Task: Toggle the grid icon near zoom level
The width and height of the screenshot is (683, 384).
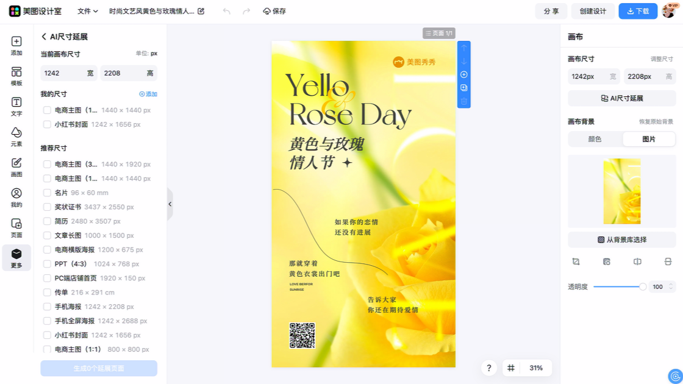Action: click(511, 368)
